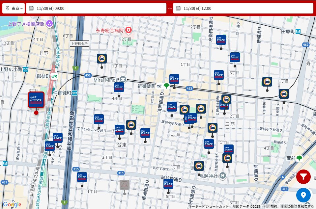The image size is (316, 209).
Task: Open the 東京 location dropdown
Action: coord(14,8)
